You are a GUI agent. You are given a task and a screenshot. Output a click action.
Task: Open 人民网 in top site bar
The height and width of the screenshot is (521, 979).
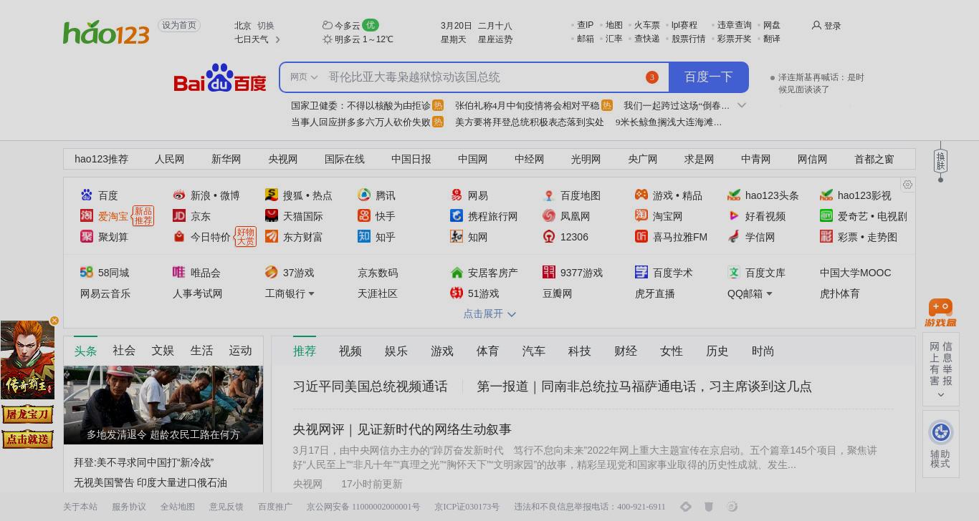(170, 159)
